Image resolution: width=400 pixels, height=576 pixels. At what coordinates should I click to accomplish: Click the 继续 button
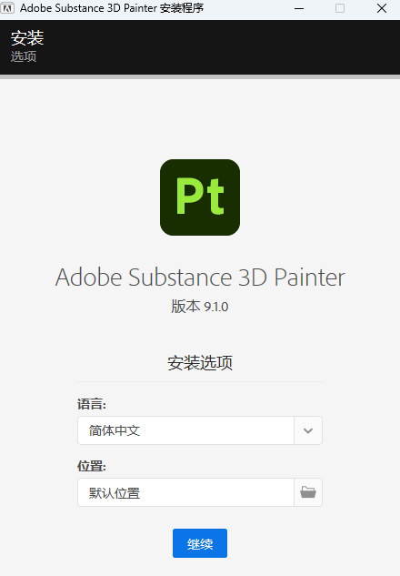200,543
